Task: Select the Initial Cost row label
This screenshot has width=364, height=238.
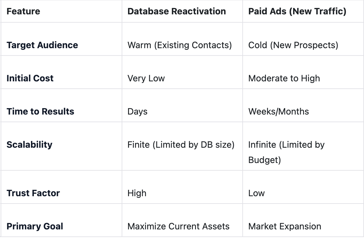Action: point(30,78)
